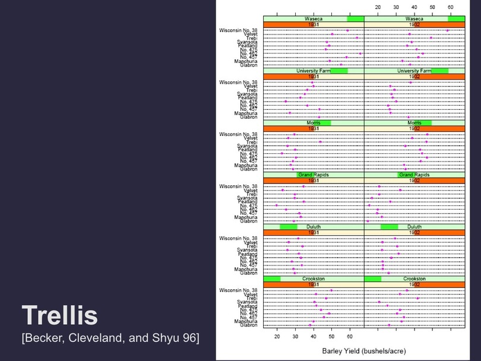Select the University Farm header in the 1932 column
The width and height of the screenshot is (481, 361).
click(414, 71)
